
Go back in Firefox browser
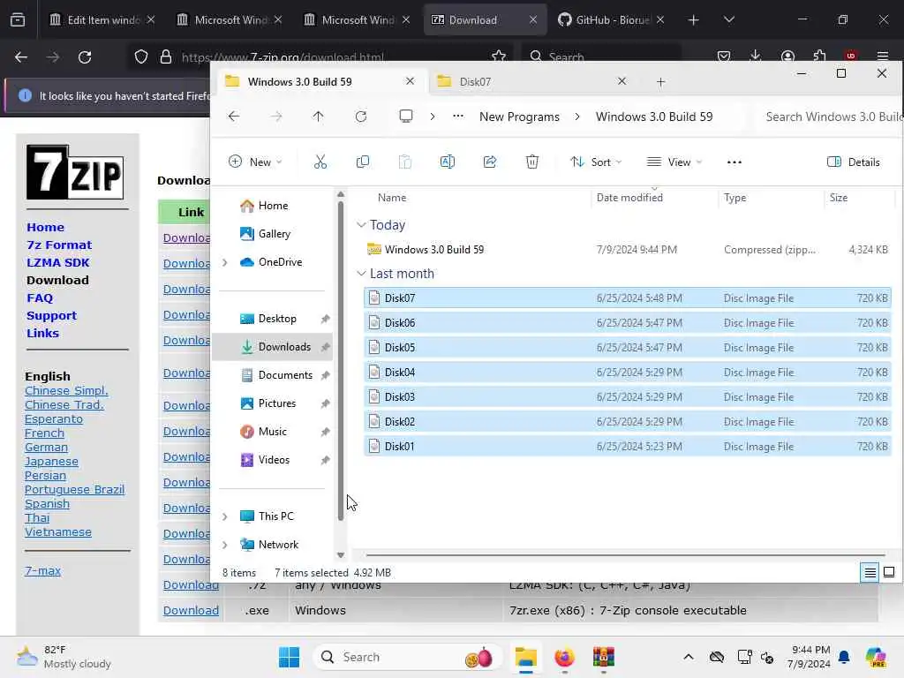point(21,57)
